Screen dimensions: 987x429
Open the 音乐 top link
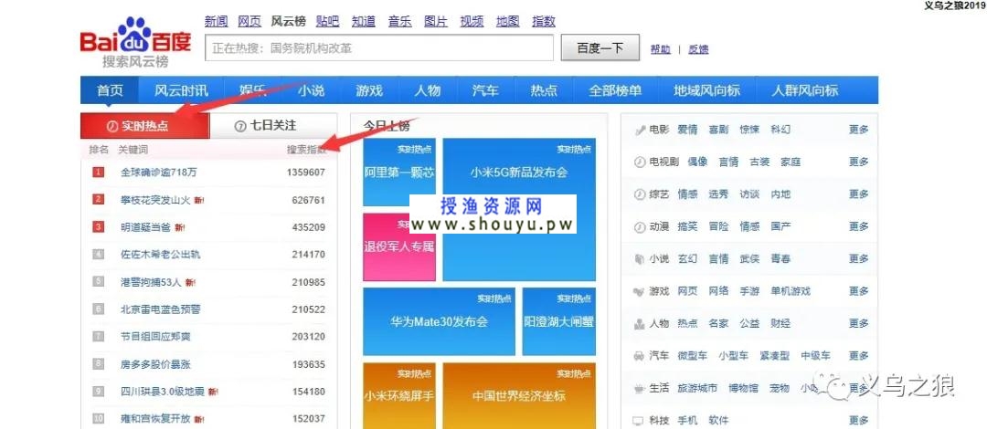[399, 21]
